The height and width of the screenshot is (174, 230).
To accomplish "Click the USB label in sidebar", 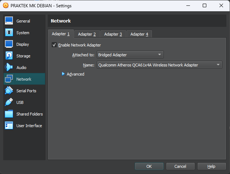I will pyautogui.click(x=20, y=102).
